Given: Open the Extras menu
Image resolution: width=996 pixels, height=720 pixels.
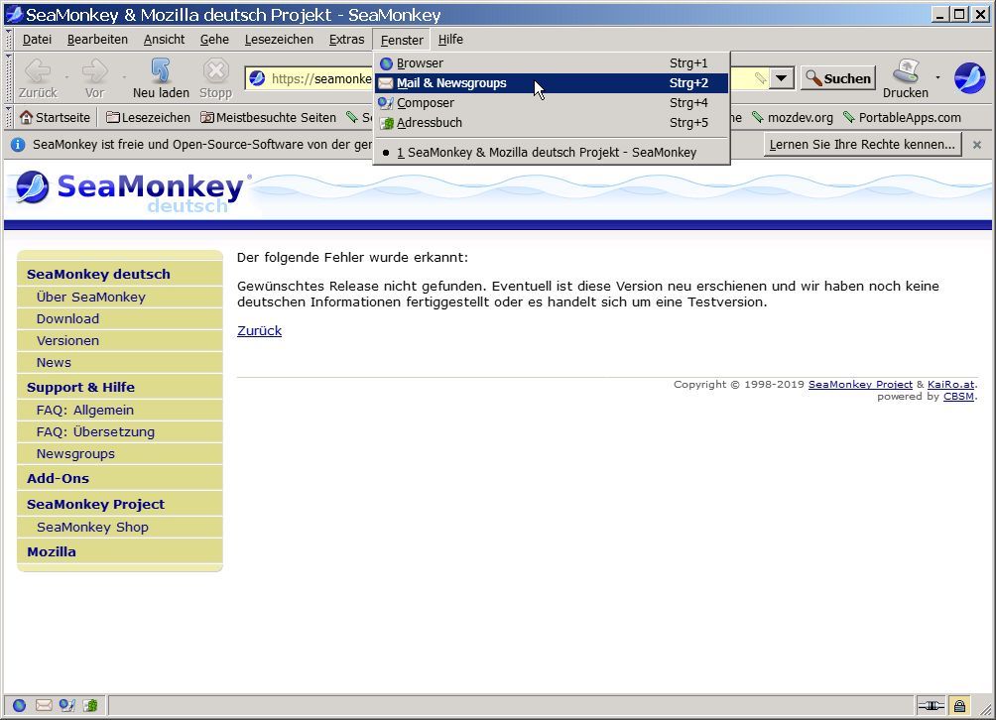Looking at the screenshot, I should point(346,40).
